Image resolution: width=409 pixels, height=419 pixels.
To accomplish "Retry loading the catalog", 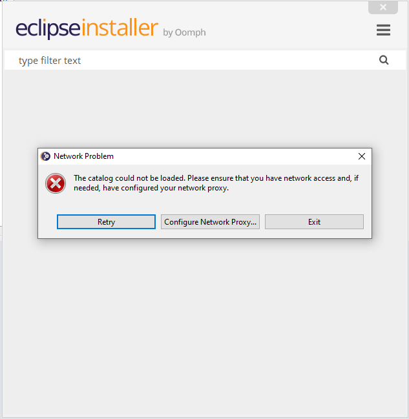I will [106, 222].
